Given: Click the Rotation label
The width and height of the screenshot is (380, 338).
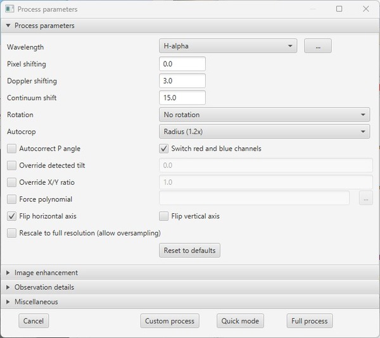Looking at the screenshot, I should click(x=20, y=115).
